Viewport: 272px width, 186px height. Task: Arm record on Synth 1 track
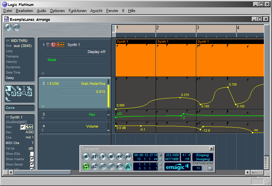pyautogui.click(x=53, y=45)
